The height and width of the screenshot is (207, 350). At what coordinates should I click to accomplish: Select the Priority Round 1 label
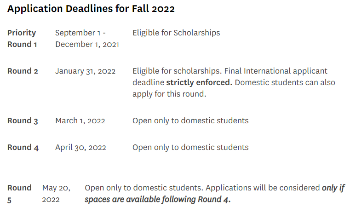click(x=22, y=38)
